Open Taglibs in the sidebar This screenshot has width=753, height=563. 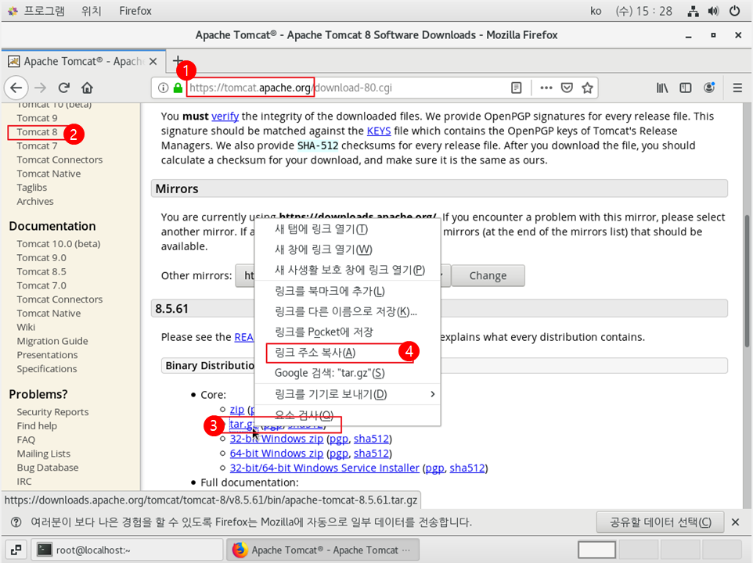point(31,188)
